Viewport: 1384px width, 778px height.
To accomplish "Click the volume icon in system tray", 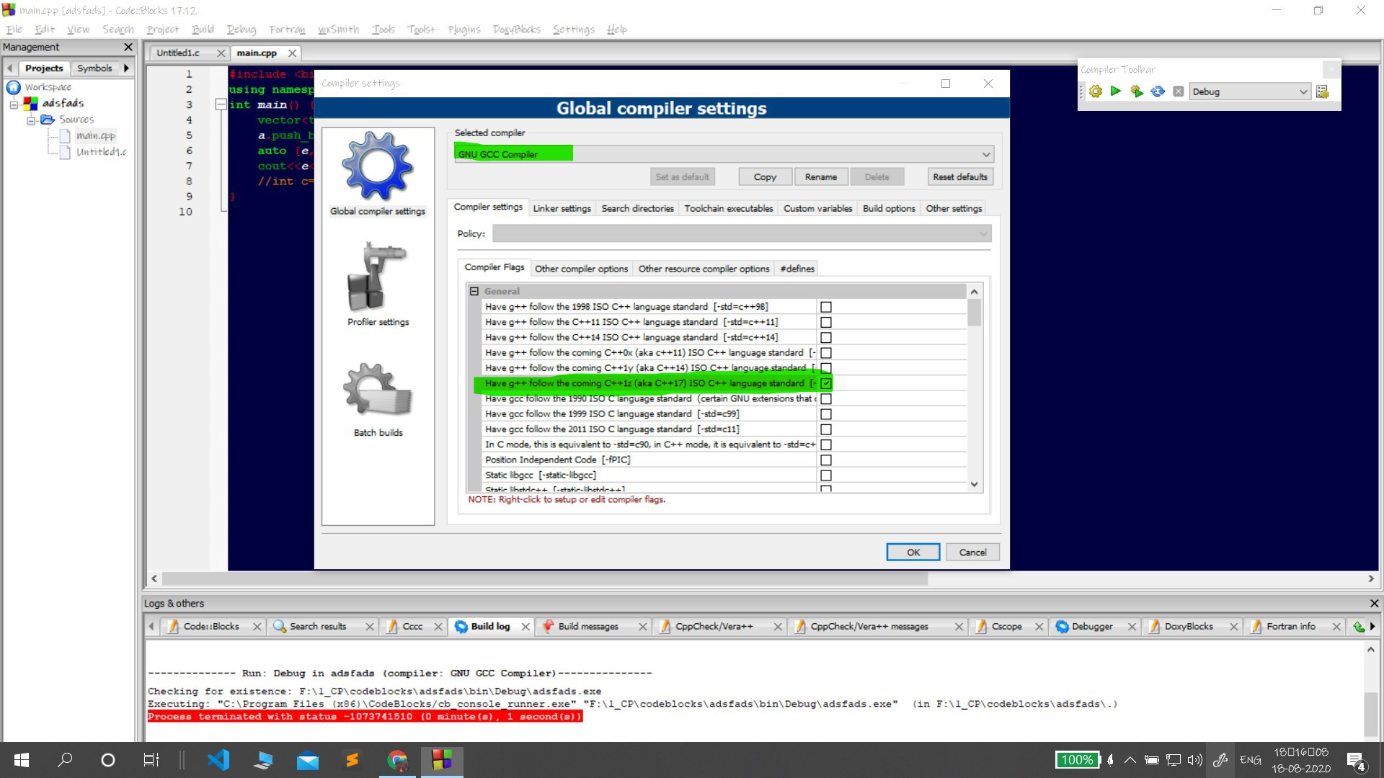I will coord(1195,760).
